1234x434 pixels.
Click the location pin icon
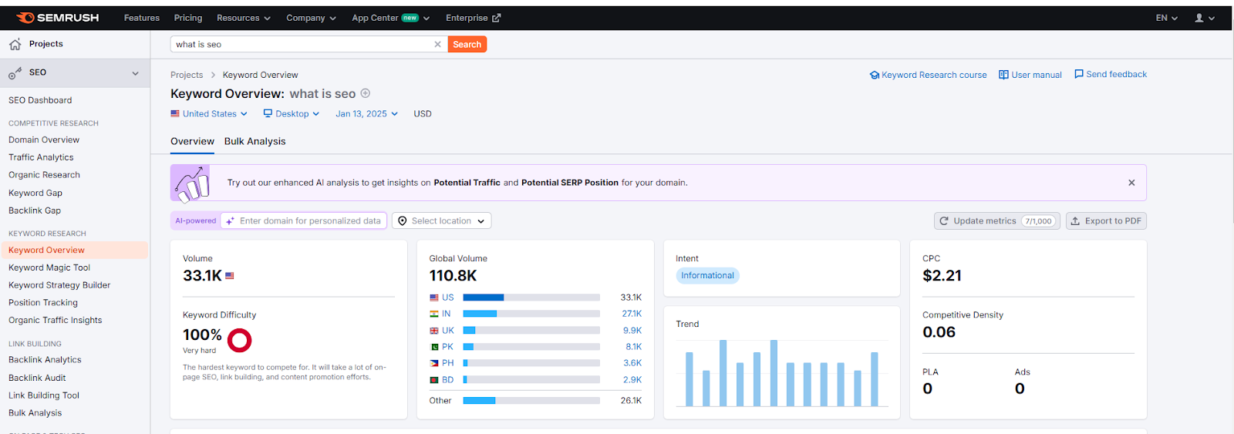coord(402,221)
